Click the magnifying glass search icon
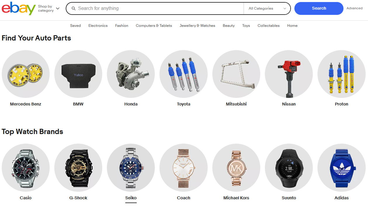The width and height of the screenshot is (368, 206). pyautogui.click(x=74, y=8)
